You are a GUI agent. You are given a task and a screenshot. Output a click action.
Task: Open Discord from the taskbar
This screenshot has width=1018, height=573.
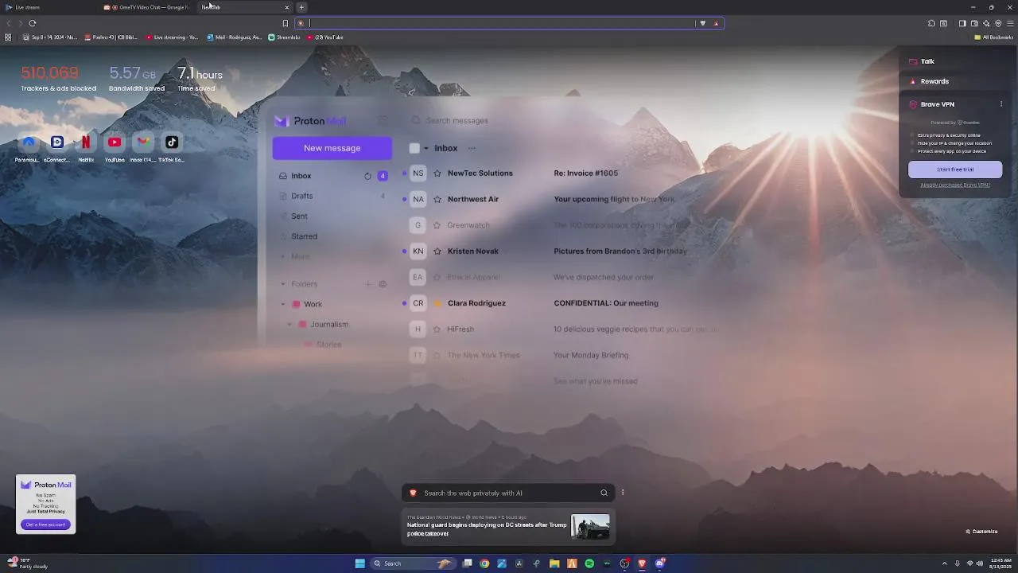coord(659,563)
